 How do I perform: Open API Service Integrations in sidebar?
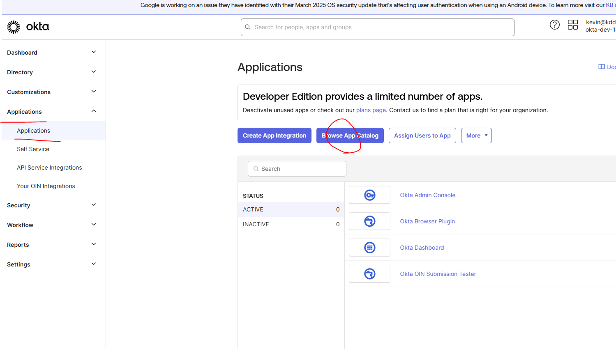pyautogui.click(x=49, y=168)
